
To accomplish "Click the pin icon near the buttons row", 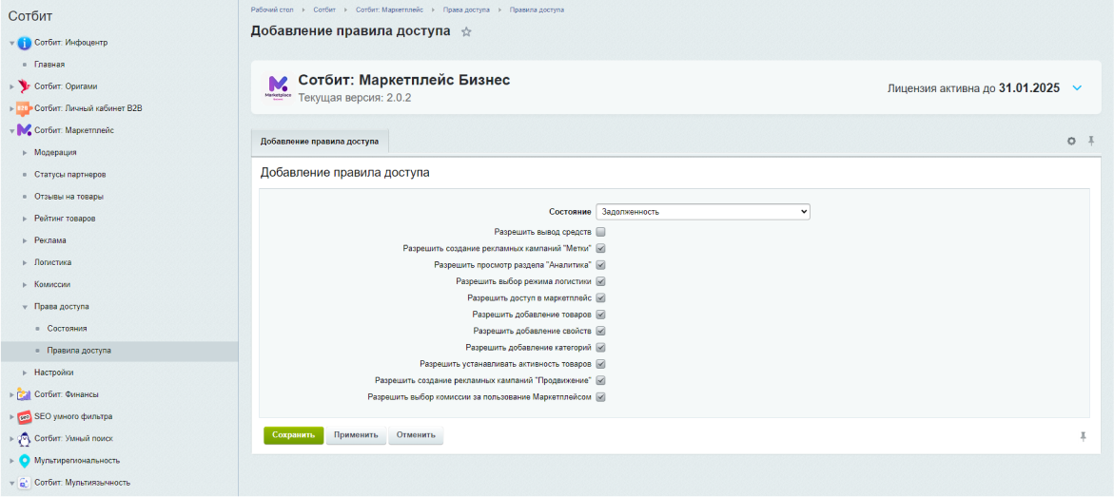I will [1084, 436].
